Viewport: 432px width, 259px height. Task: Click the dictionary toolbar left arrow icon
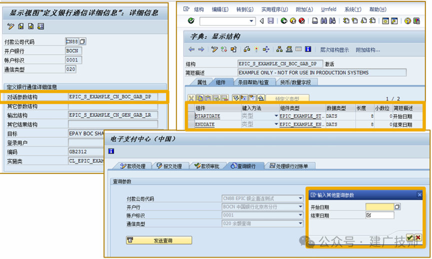191,49
